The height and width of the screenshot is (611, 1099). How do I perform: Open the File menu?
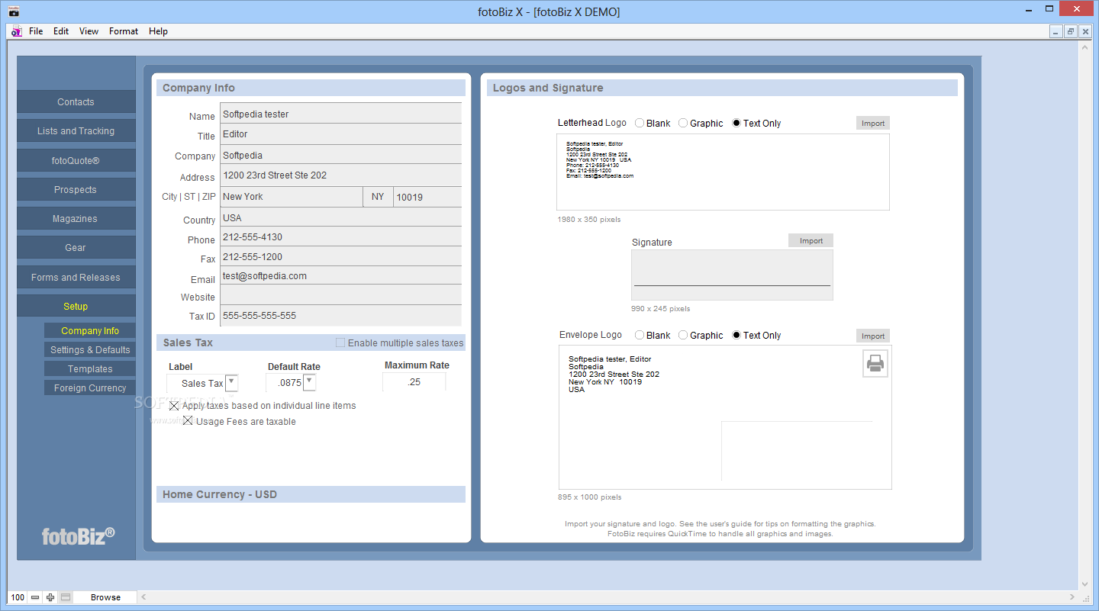pos(36,31)
